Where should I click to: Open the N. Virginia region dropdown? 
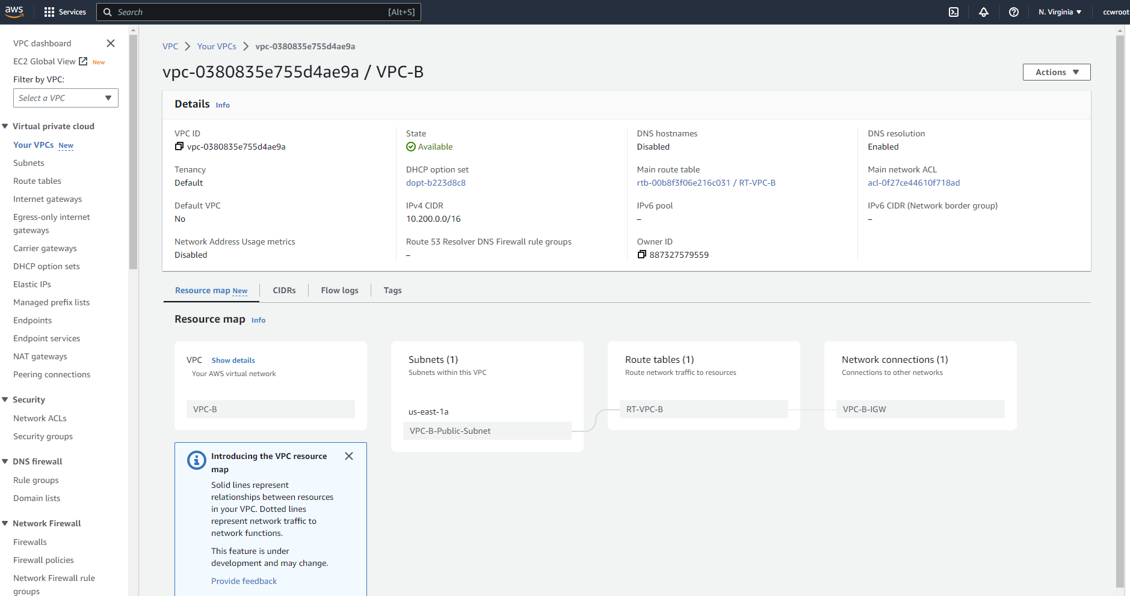(x=1060, y=12)
